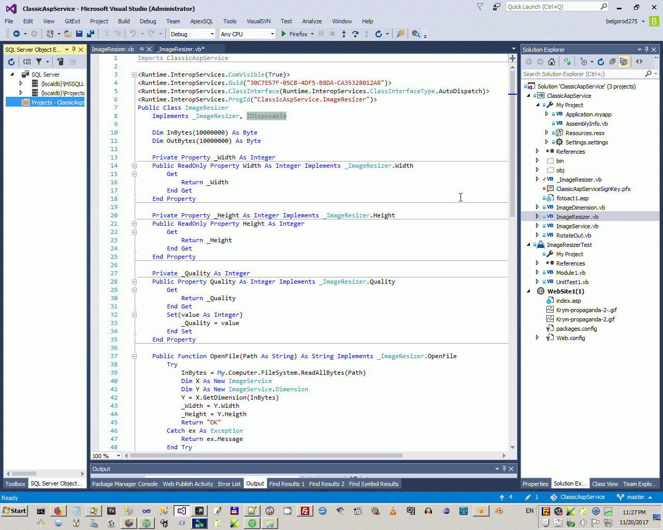Click the Step Over debug icon
The width and height of the screenshot is (663, 530).
click(x=355, y=34)
